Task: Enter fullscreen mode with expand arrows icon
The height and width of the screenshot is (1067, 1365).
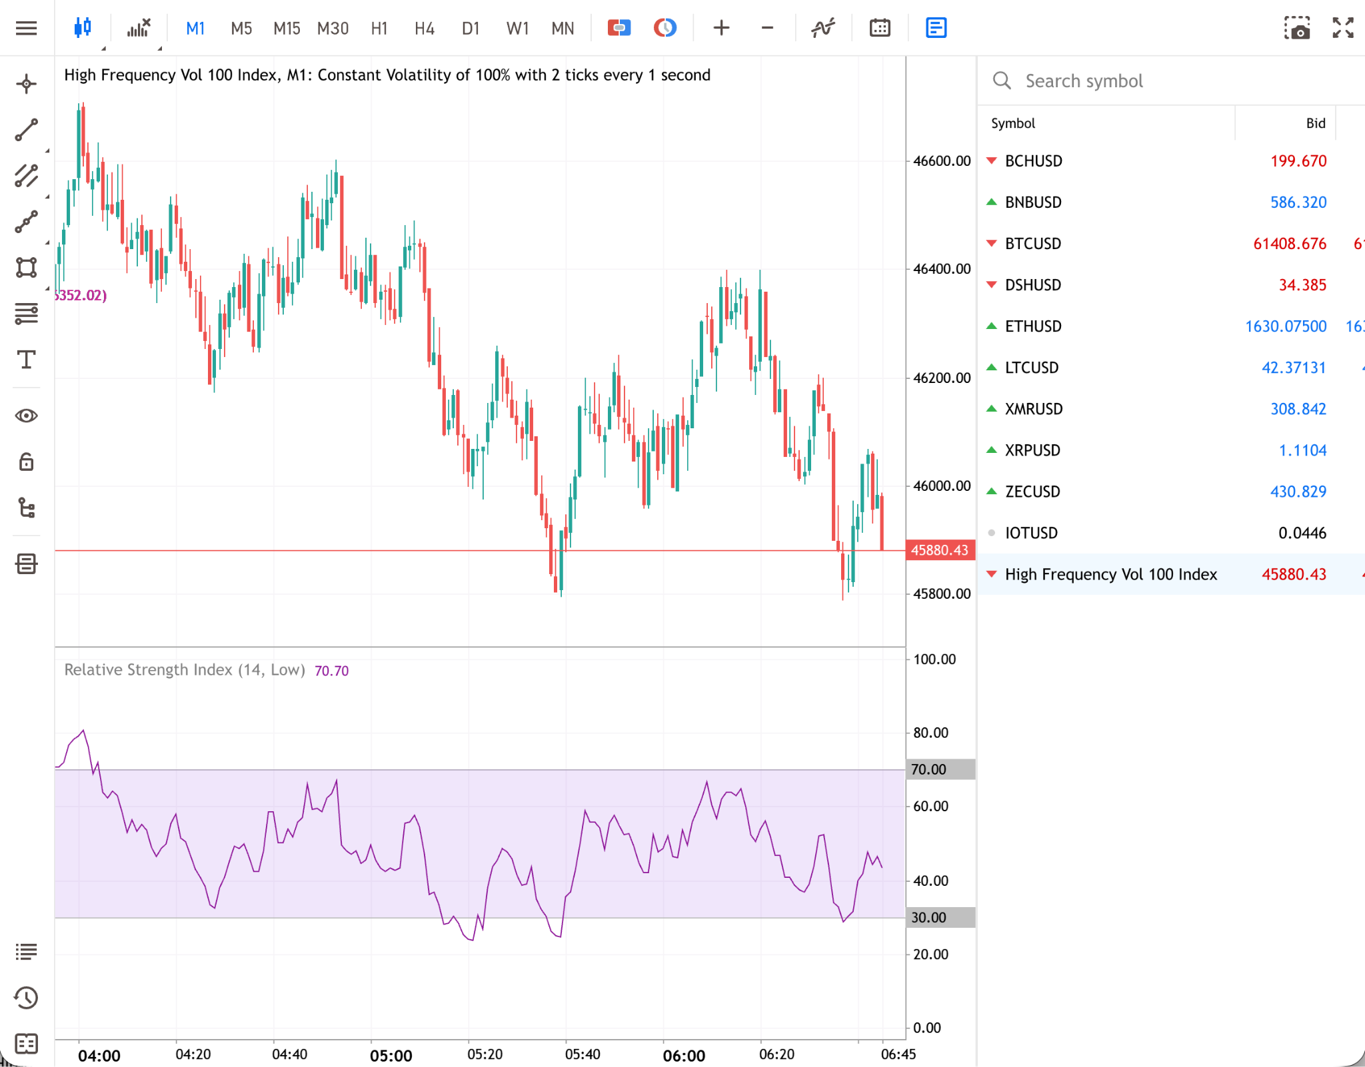Action: 1343,28
